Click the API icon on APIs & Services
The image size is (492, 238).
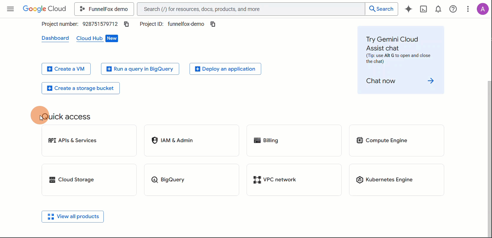click(52, 140)
